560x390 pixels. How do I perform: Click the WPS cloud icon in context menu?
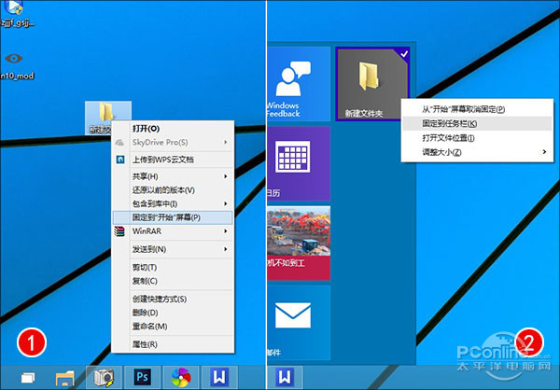point(120,160)
